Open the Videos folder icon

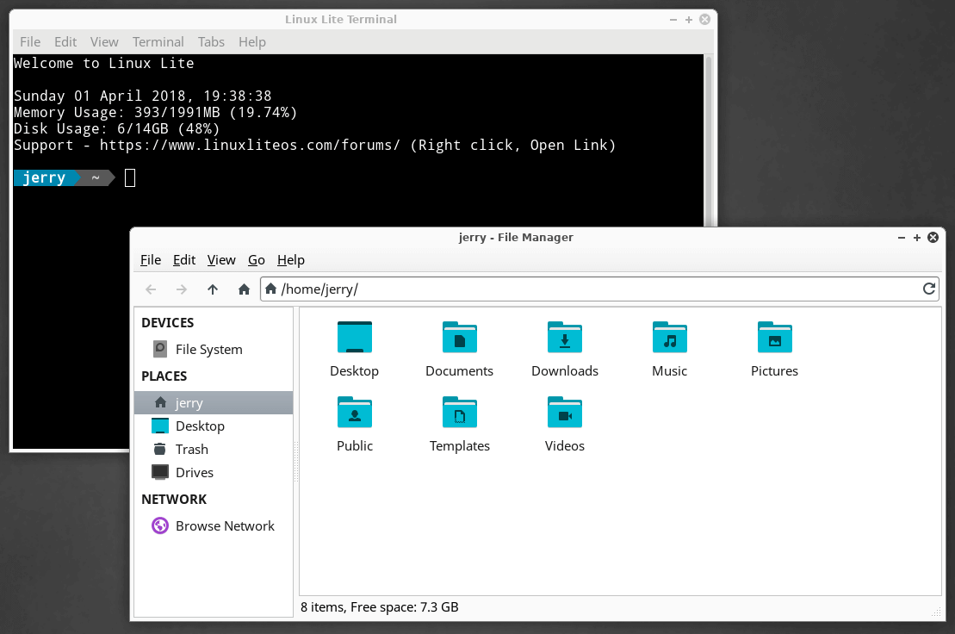pyautogui.click(x=565, y=413)
